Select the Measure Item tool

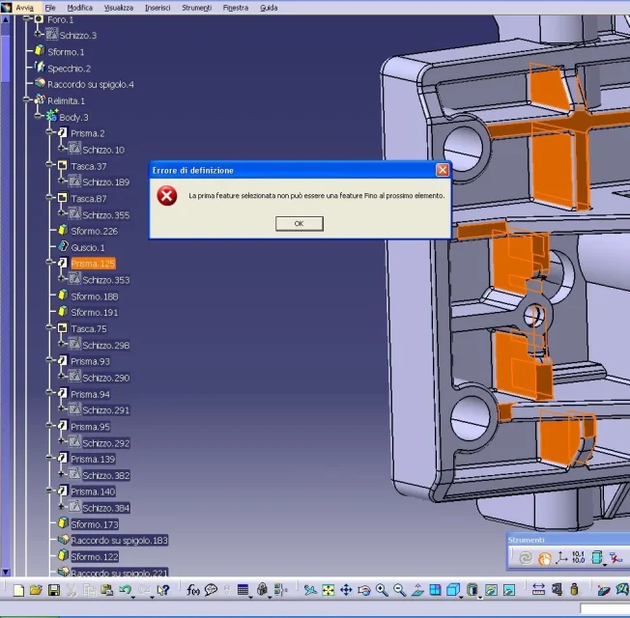[557, 590]
